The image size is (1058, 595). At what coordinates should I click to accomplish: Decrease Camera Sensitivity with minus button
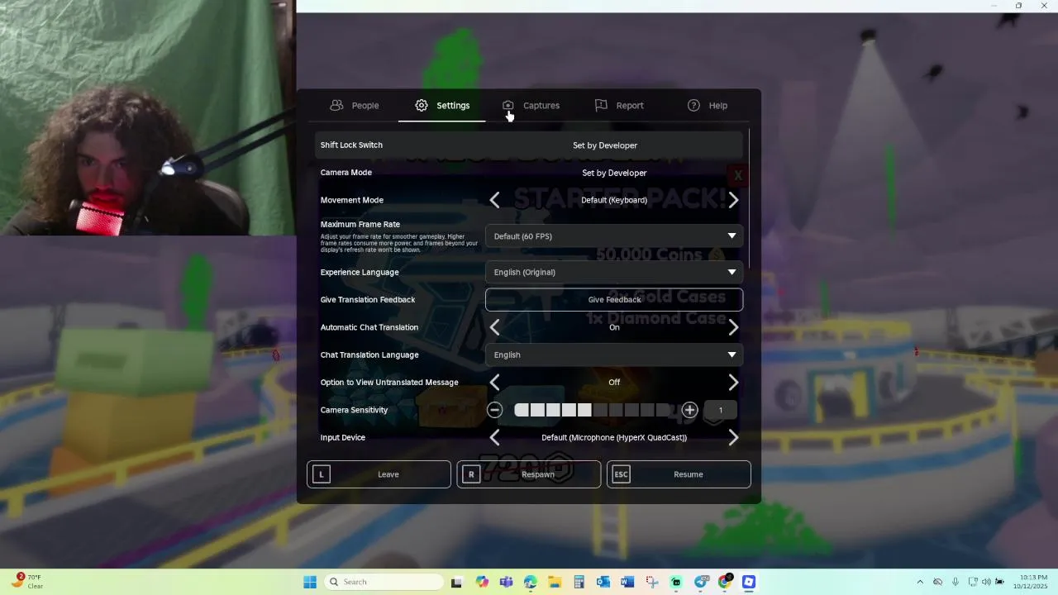pos(494,410)
